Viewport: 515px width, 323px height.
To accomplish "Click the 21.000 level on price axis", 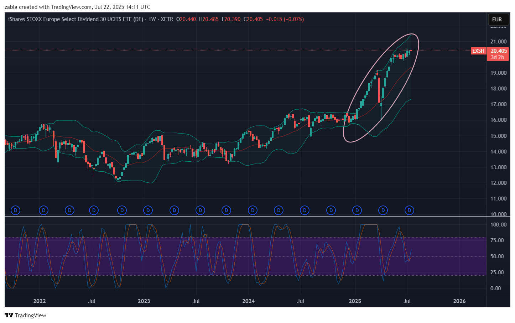I will (498, 42).
